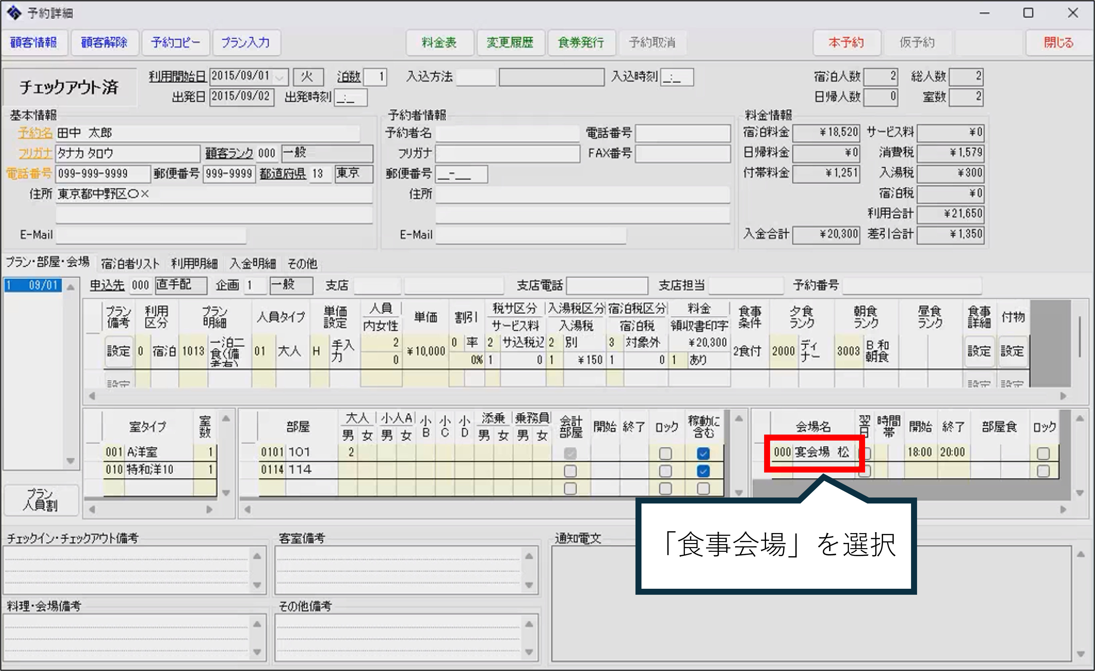This screenshot has height=671, width=1095.
Task: Open 料金表 from the toolbar
Action: [x=439, y=43]
